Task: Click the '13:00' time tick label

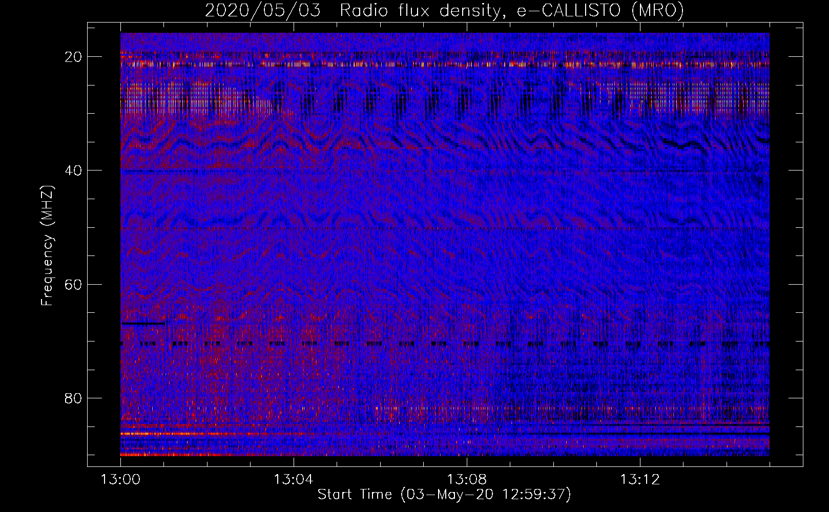Action: point(120,480)
